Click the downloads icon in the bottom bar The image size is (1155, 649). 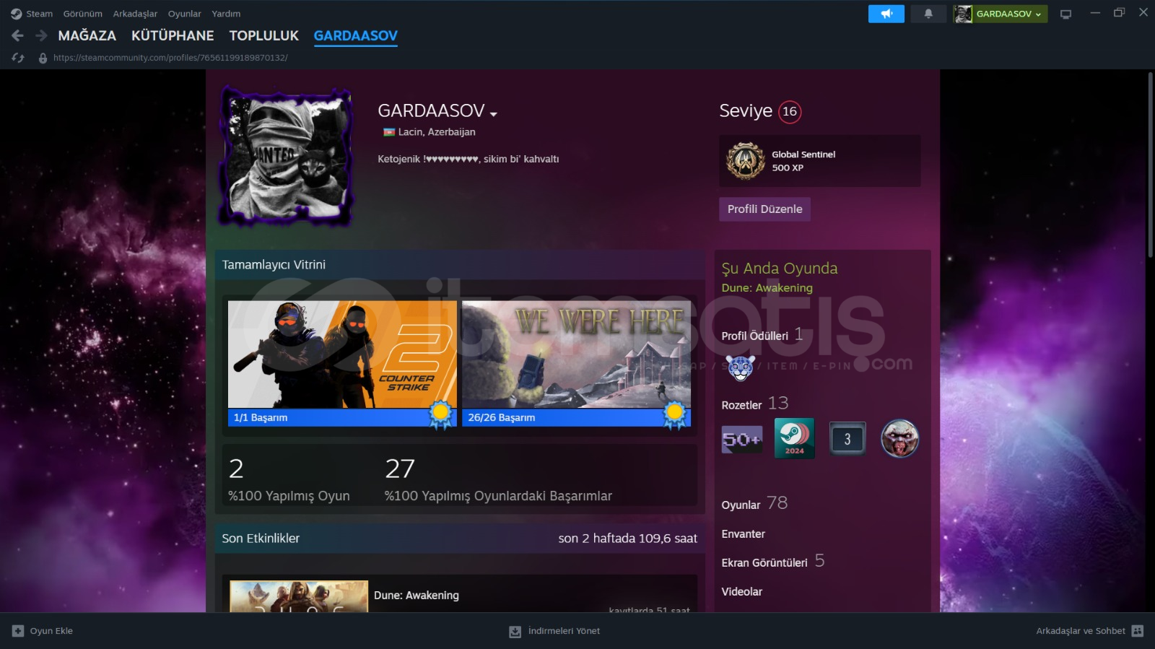pyautogui.click(x=515, y=632)
